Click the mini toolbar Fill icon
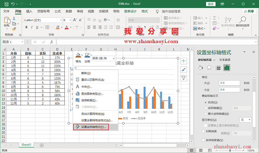259x153 pixels. (x=78, y=56)
